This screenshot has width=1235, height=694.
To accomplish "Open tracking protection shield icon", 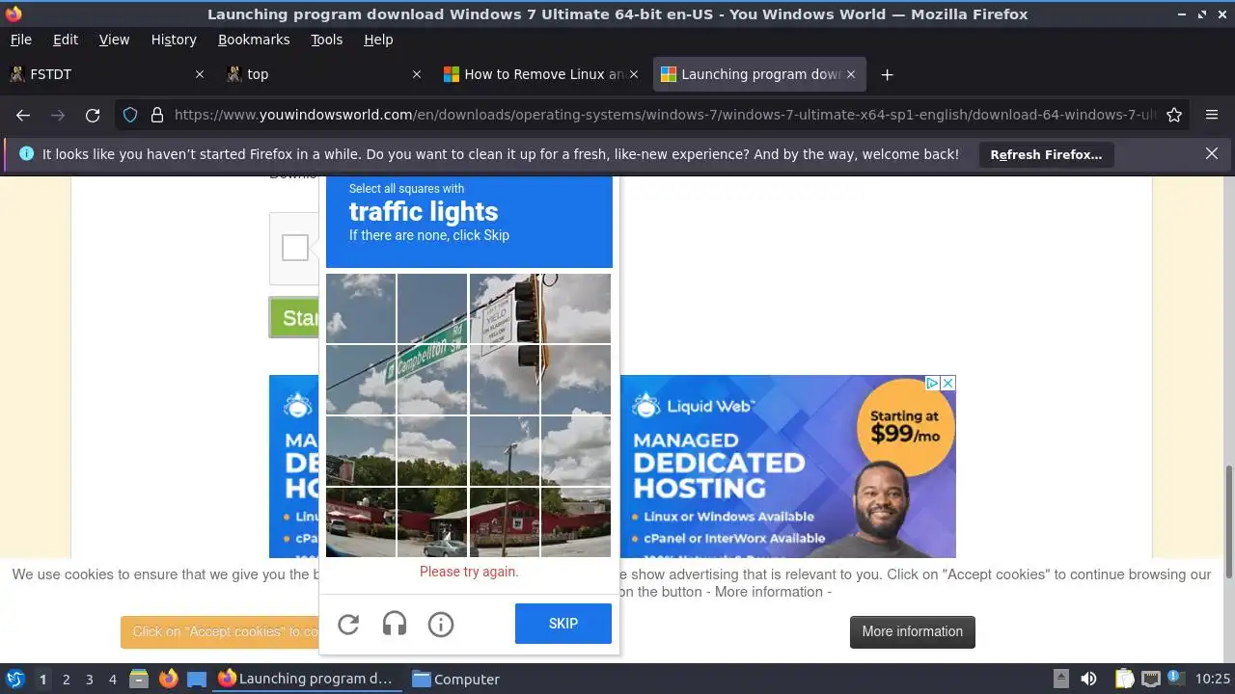I will pos(130,115).
